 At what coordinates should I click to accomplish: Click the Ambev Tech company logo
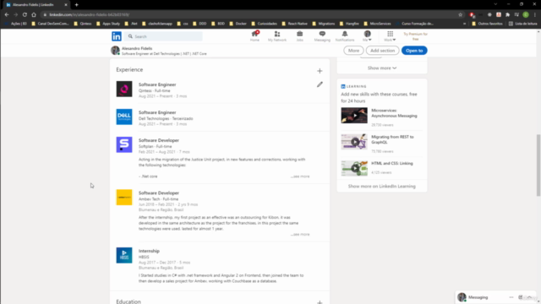(x=124, y=197)
